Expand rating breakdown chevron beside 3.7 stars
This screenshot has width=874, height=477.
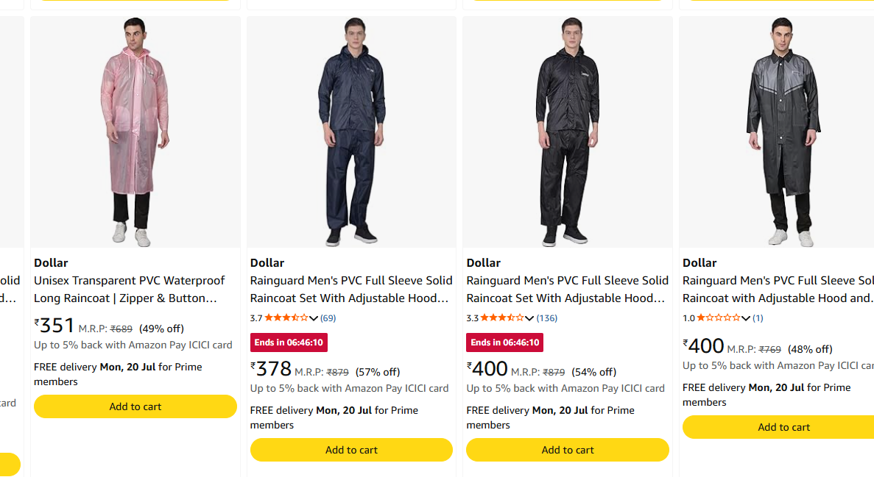coord(314,318)
